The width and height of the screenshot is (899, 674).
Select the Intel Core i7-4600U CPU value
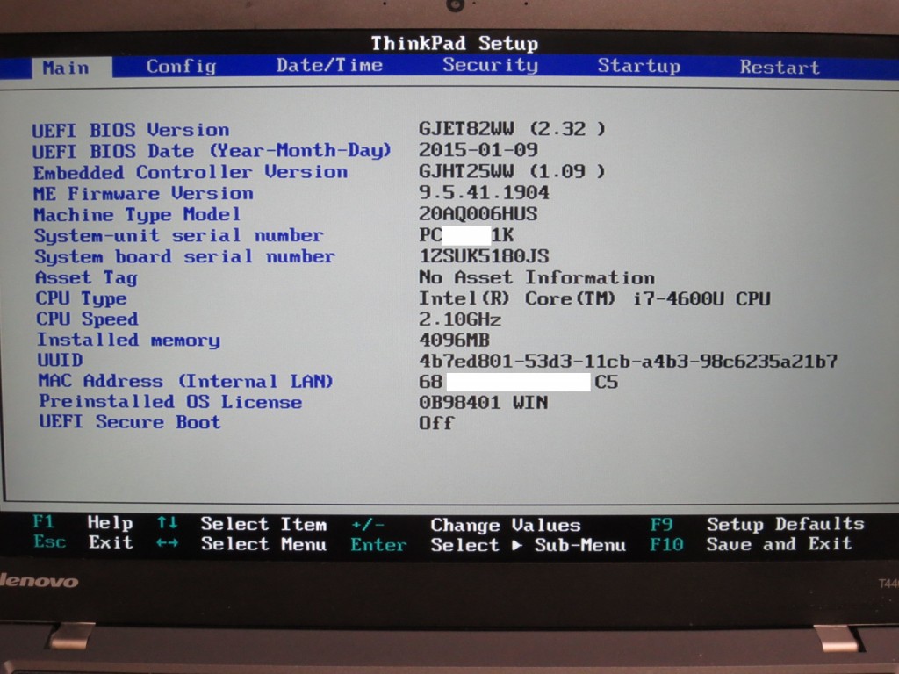coord(594,298)
